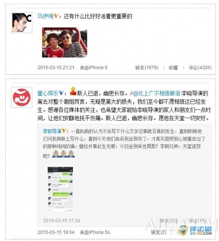This screenshot has width=219, height=241.
Task: Click 转发(2) on 壹心娱乐's post
Action: (158, 232)
